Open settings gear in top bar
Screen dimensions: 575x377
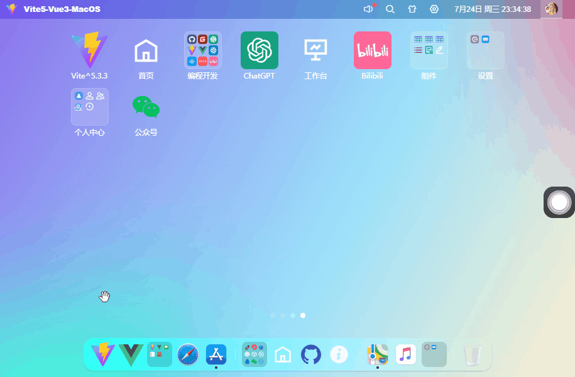click(434, 9)
